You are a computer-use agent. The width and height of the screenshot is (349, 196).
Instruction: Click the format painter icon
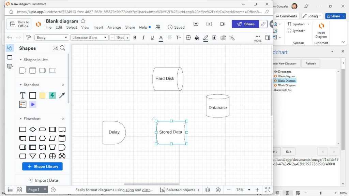[x=28, y=37]
